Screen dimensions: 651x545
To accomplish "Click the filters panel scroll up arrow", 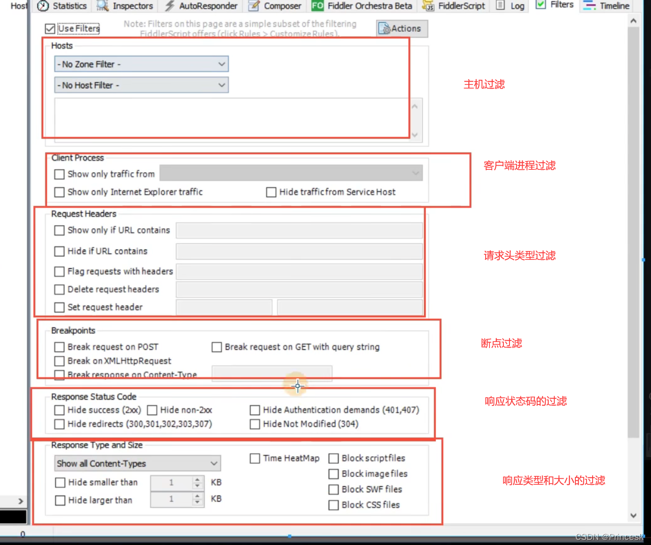I will [x=633, y=21].
